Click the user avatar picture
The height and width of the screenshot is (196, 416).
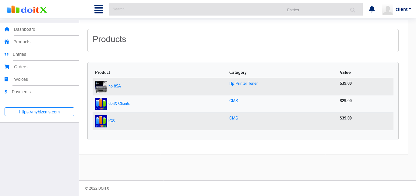[387, 9]
